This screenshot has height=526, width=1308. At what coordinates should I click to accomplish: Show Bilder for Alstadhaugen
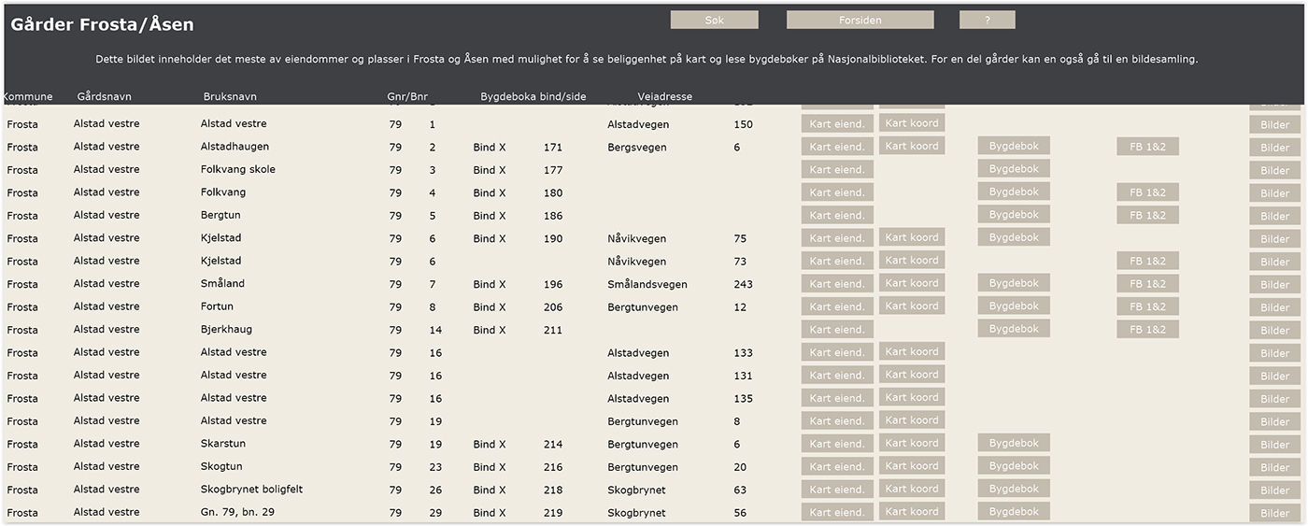point(1274,148)
